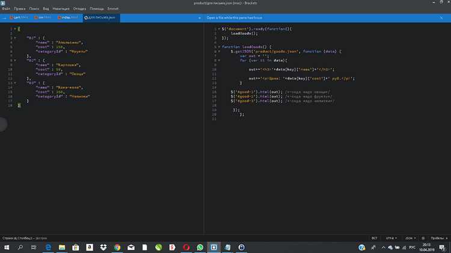451x253 pixels.
Task: Collapse the loadGoods function fold marker
Action: tap(219, 47)
